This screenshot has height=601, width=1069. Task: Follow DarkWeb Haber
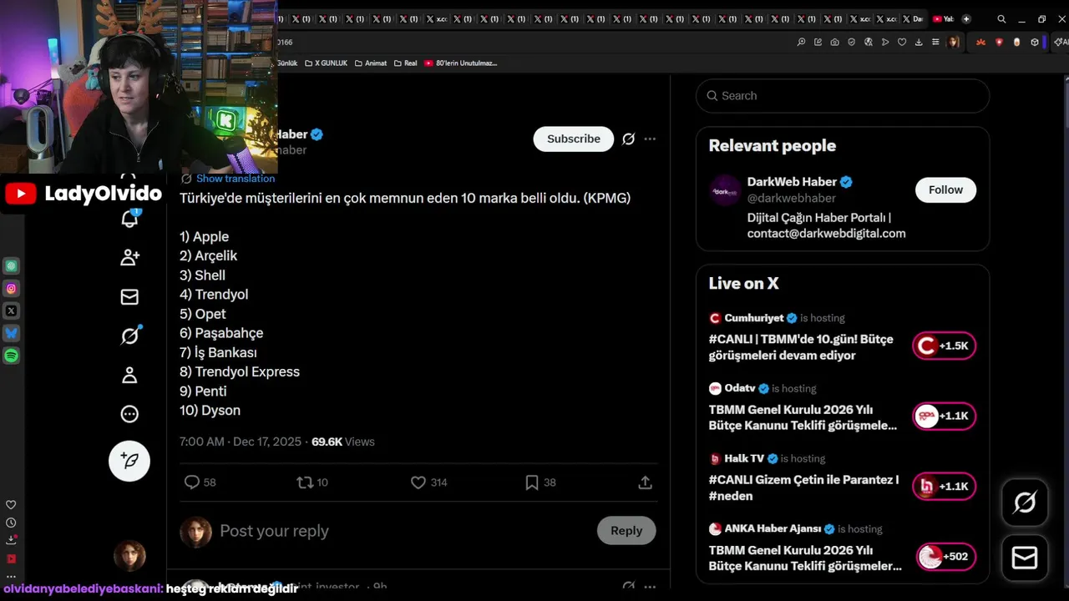945,189
